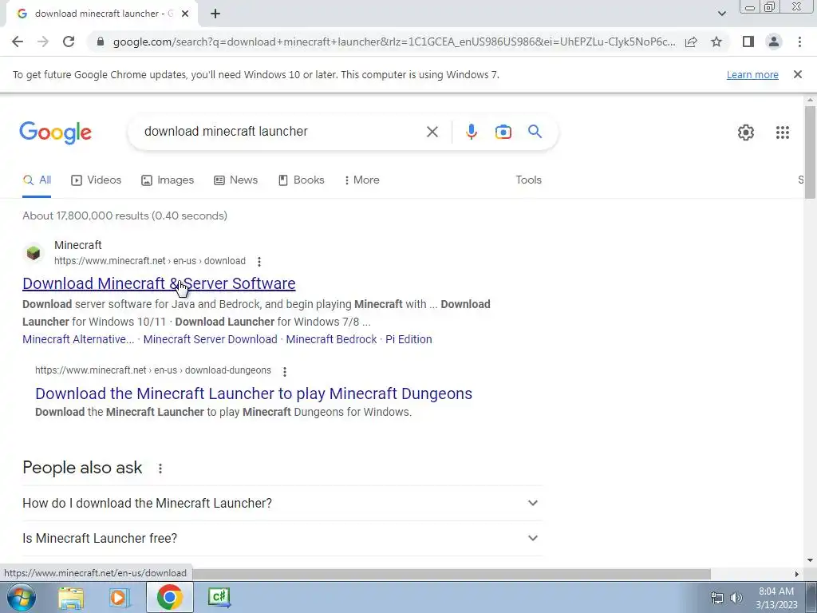This screenshot has width=817, height=613.
Task: Switch to the News tab
Action: 235,180
